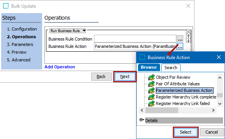The image size is (225, 139).
Task: Select Register Hierarchy Link failed row
Action: point(183,103)
